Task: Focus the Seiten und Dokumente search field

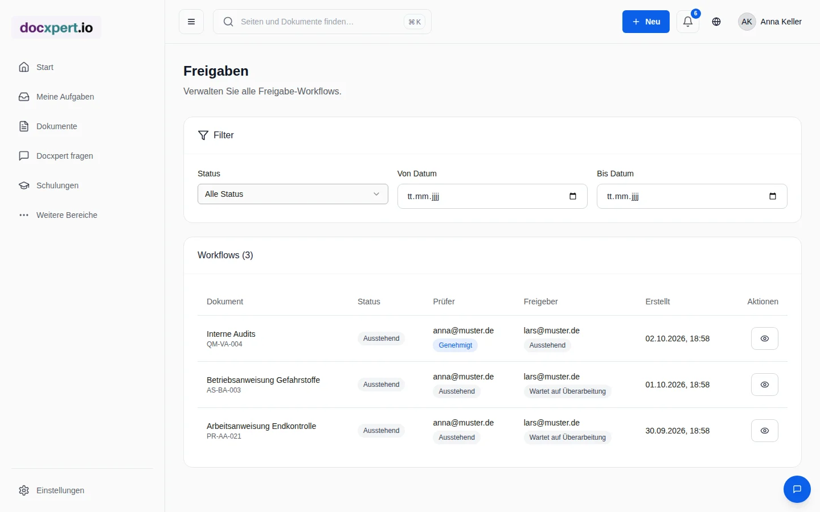Action: click(x=322, y=22)
